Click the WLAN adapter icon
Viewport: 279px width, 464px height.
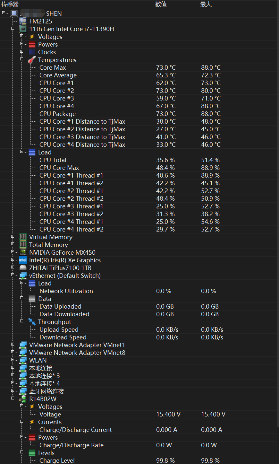coord(23,360)
